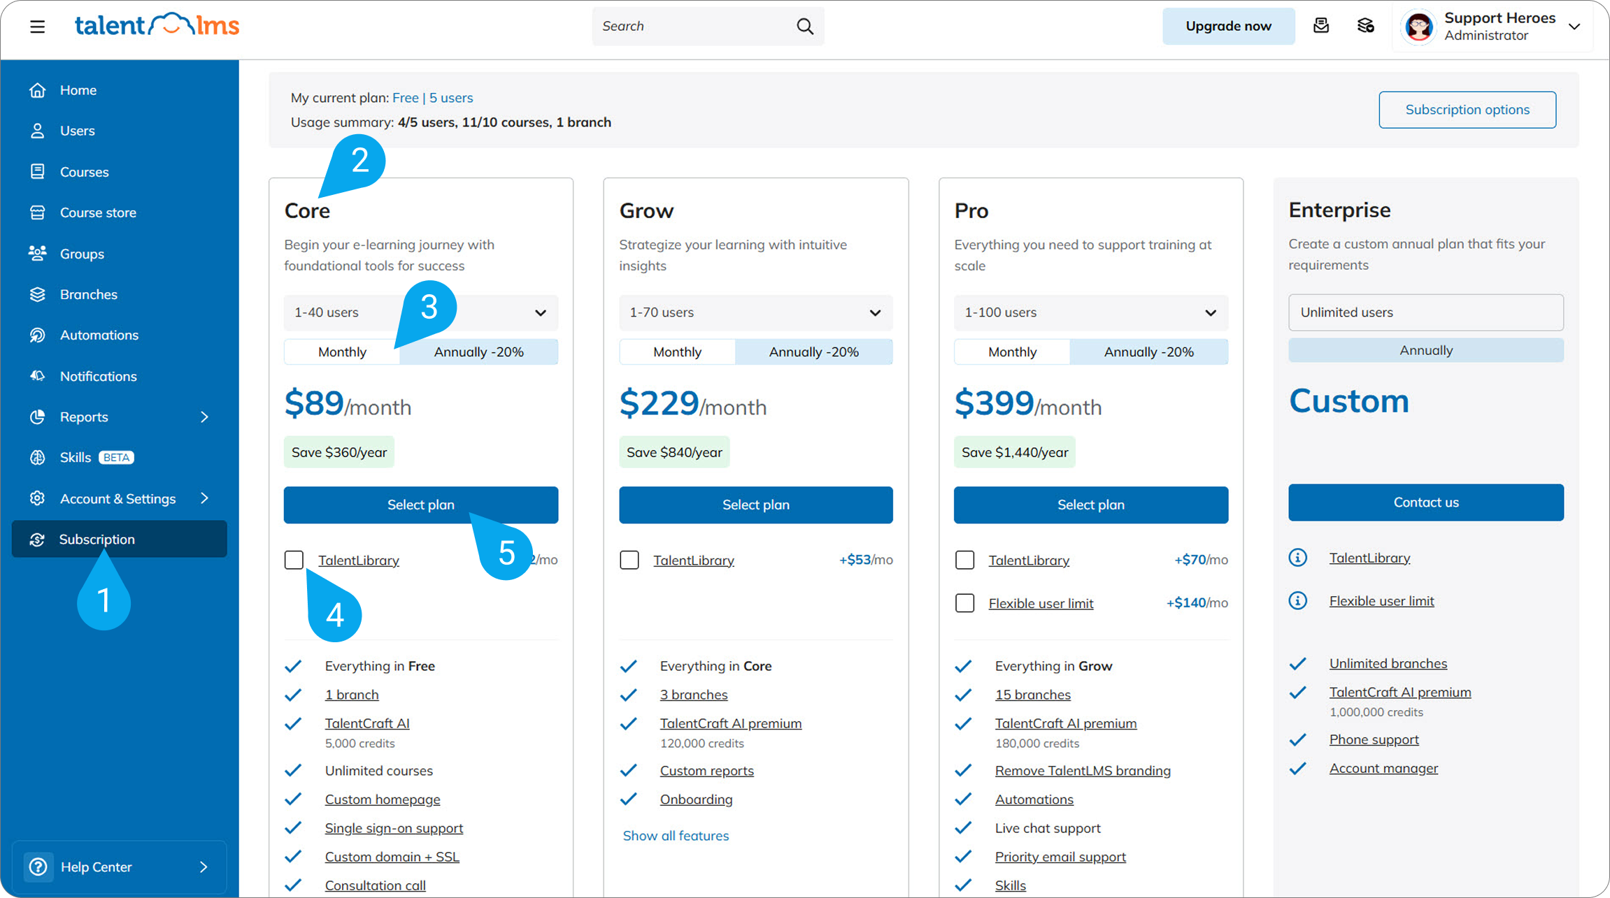
Task: Click the Unlimited users field in Enterprise
Action: click(1426, 312)
